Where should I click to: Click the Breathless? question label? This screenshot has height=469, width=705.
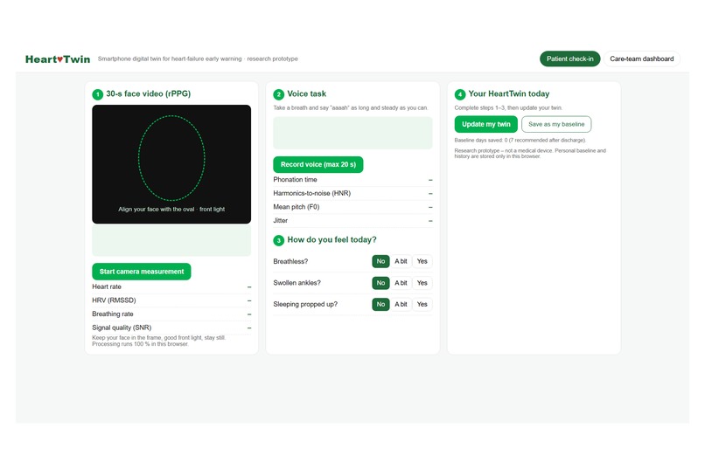tap(290, 262)
